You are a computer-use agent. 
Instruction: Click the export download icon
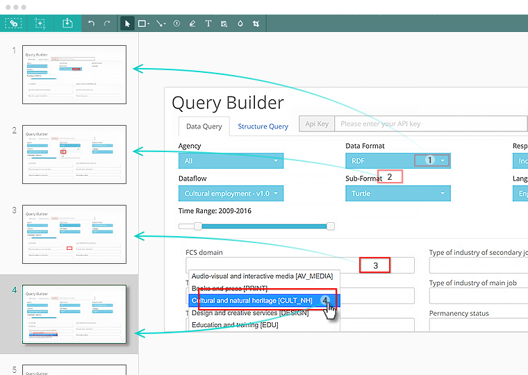67,24
